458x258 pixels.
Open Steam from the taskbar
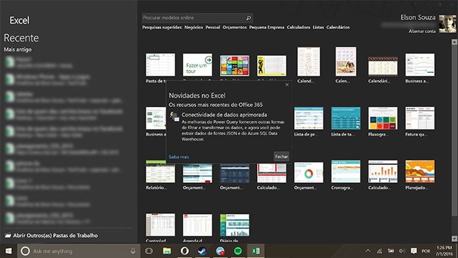click(202, 251)
